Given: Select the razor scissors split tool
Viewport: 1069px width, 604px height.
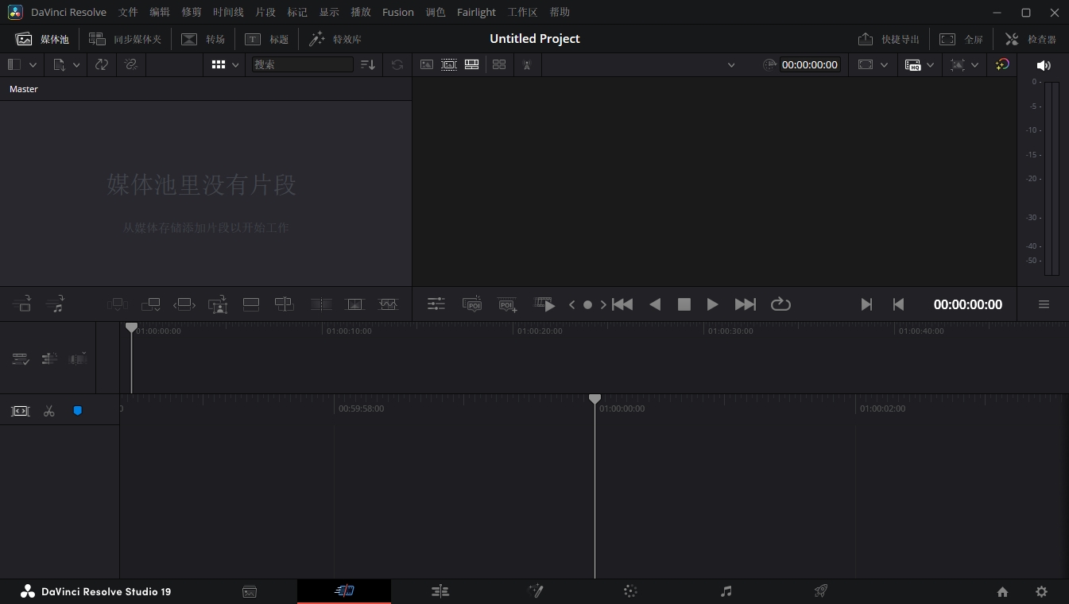Looking at the screenshot, I should [x=49, y=411].
